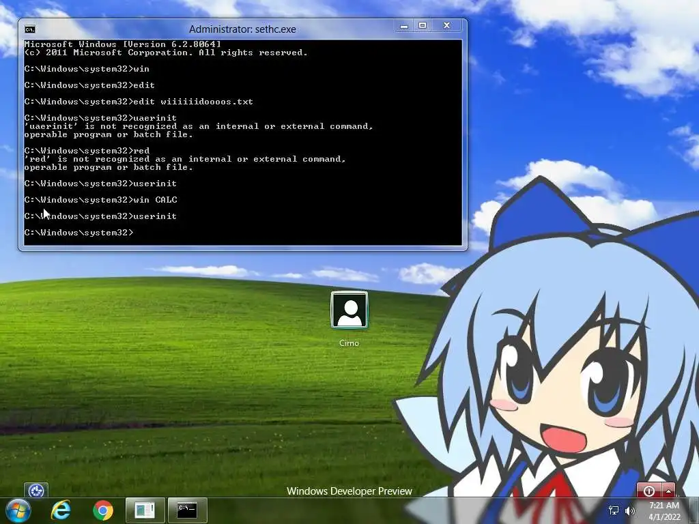699x524 pixels.
Task: Click the Administrator: sethc.exe title bar text
Action: coord(242,29)
